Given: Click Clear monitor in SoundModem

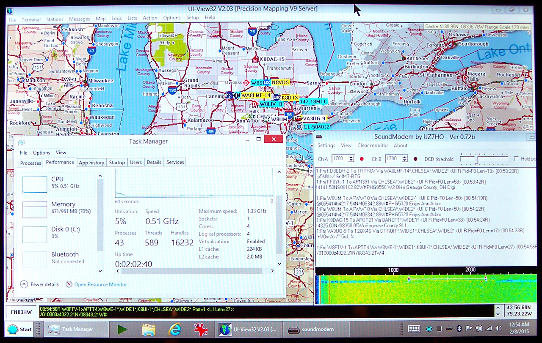Looking at the screenshot, I should [x=373, y=145].
